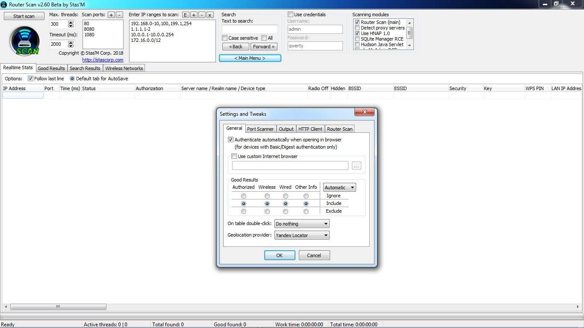Switch to the Search Results tab
Screen dimensions: 584x328
pyautogui.click(x=85, y=68)
